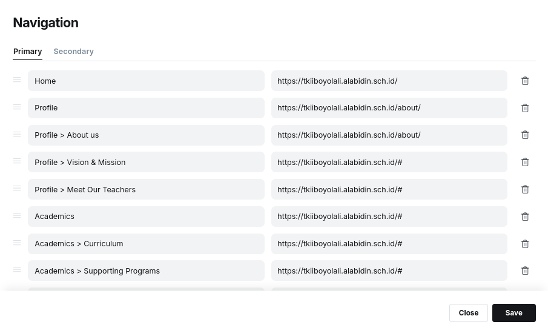Delete the Home navigation item
Image resolution: width=548 pixels, height=333 pixels.
pos(525,81)
